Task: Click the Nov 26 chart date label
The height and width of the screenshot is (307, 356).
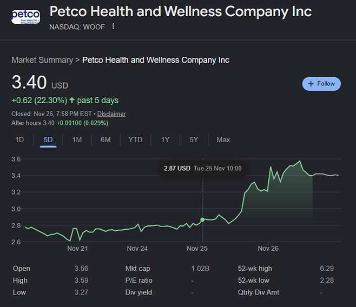Action: pyautogui.click(x=268, y=249)
